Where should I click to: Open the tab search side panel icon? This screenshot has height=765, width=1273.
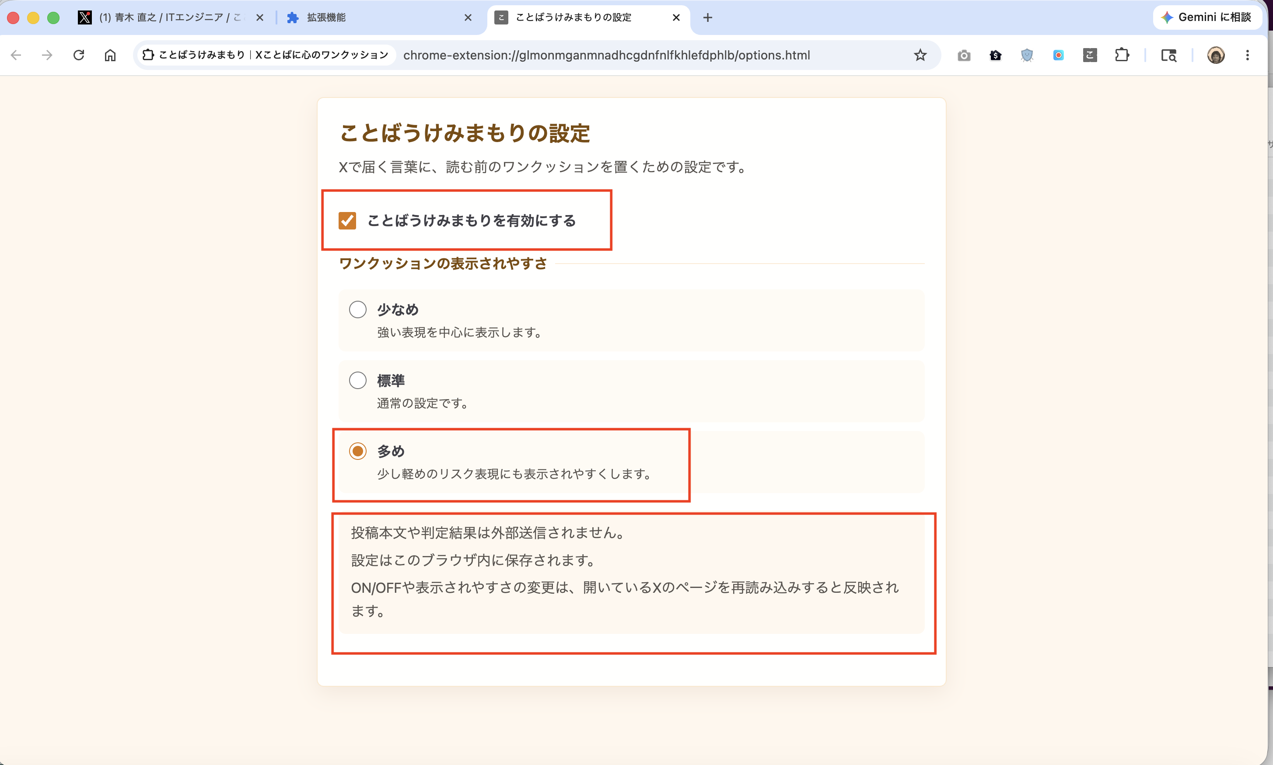(x=1169, y=55)
